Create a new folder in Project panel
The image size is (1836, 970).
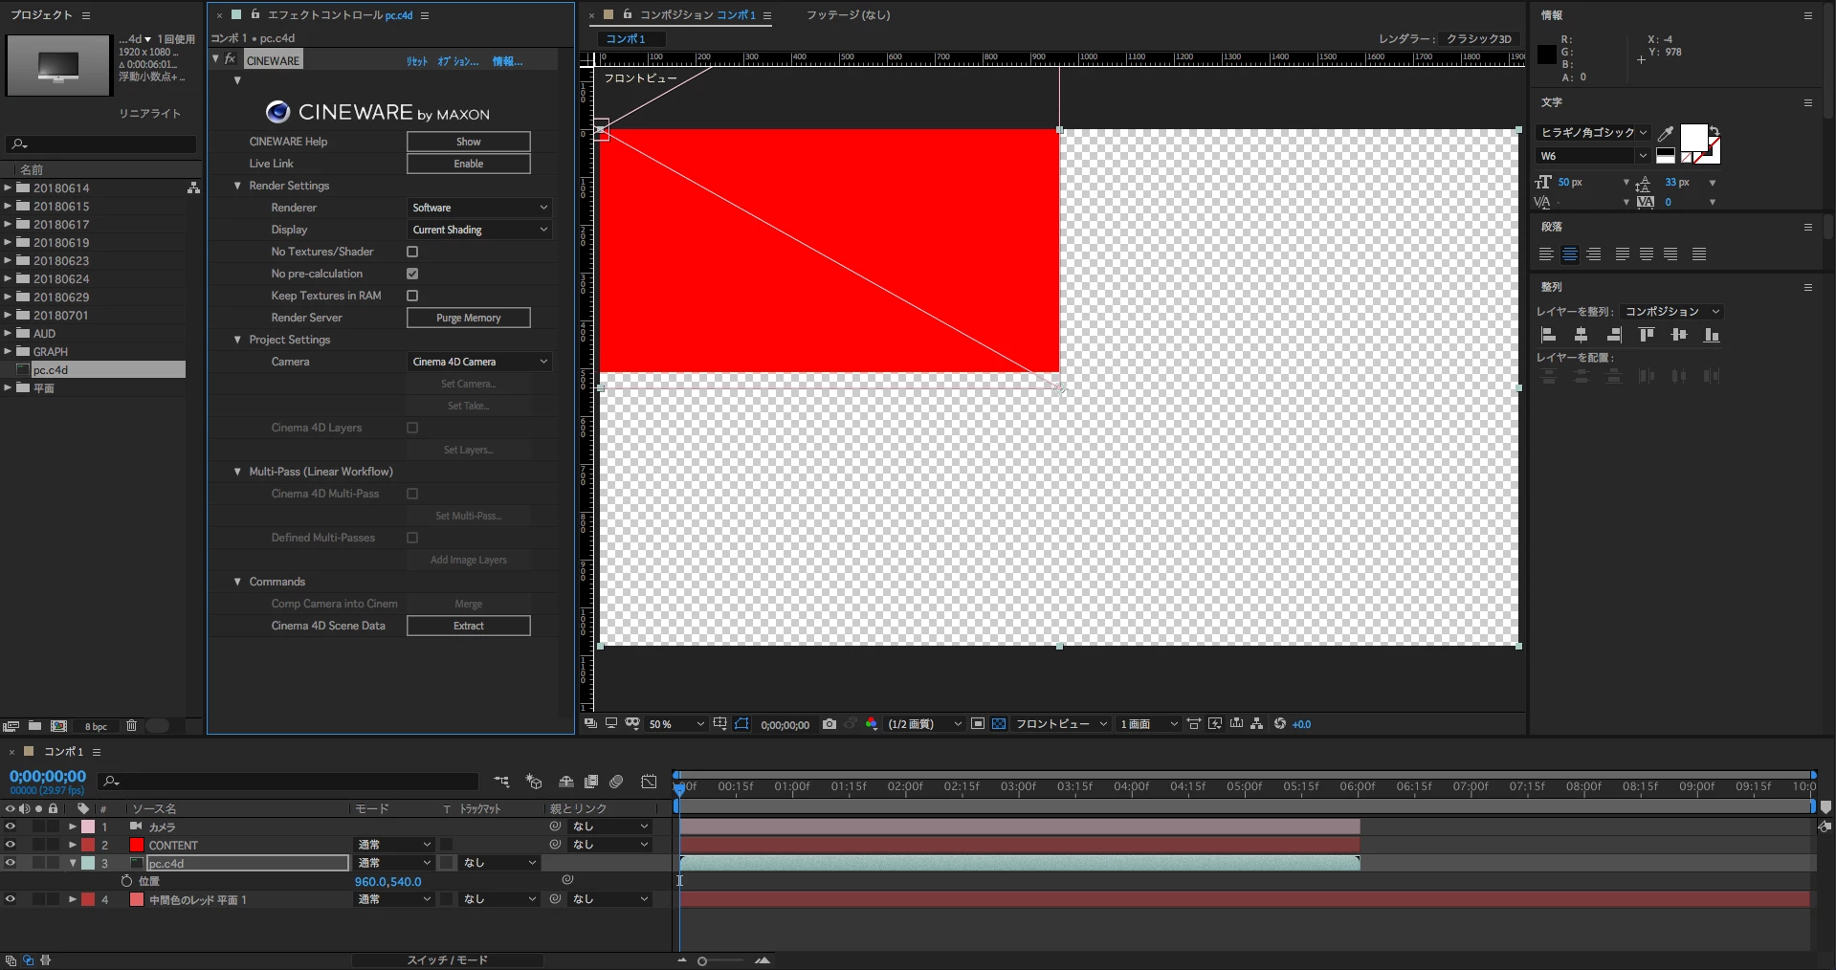35,726
